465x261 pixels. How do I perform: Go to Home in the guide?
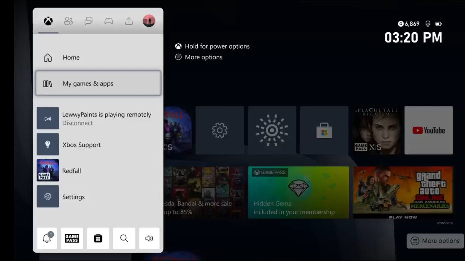click(x=98, y=58)
